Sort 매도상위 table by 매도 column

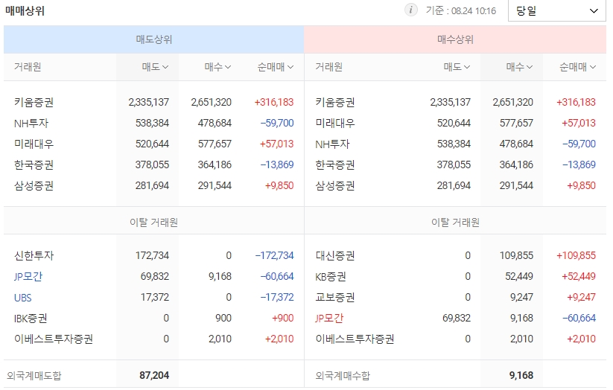click(x=155, y=67)
